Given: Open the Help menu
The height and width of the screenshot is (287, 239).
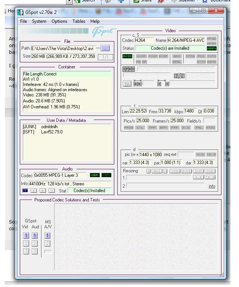Looking at the screenshot, I should tap(95, 21).
